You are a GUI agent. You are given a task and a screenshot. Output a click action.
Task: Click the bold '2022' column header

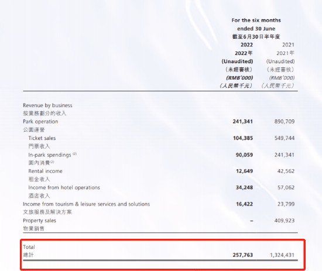pos(246,44)
